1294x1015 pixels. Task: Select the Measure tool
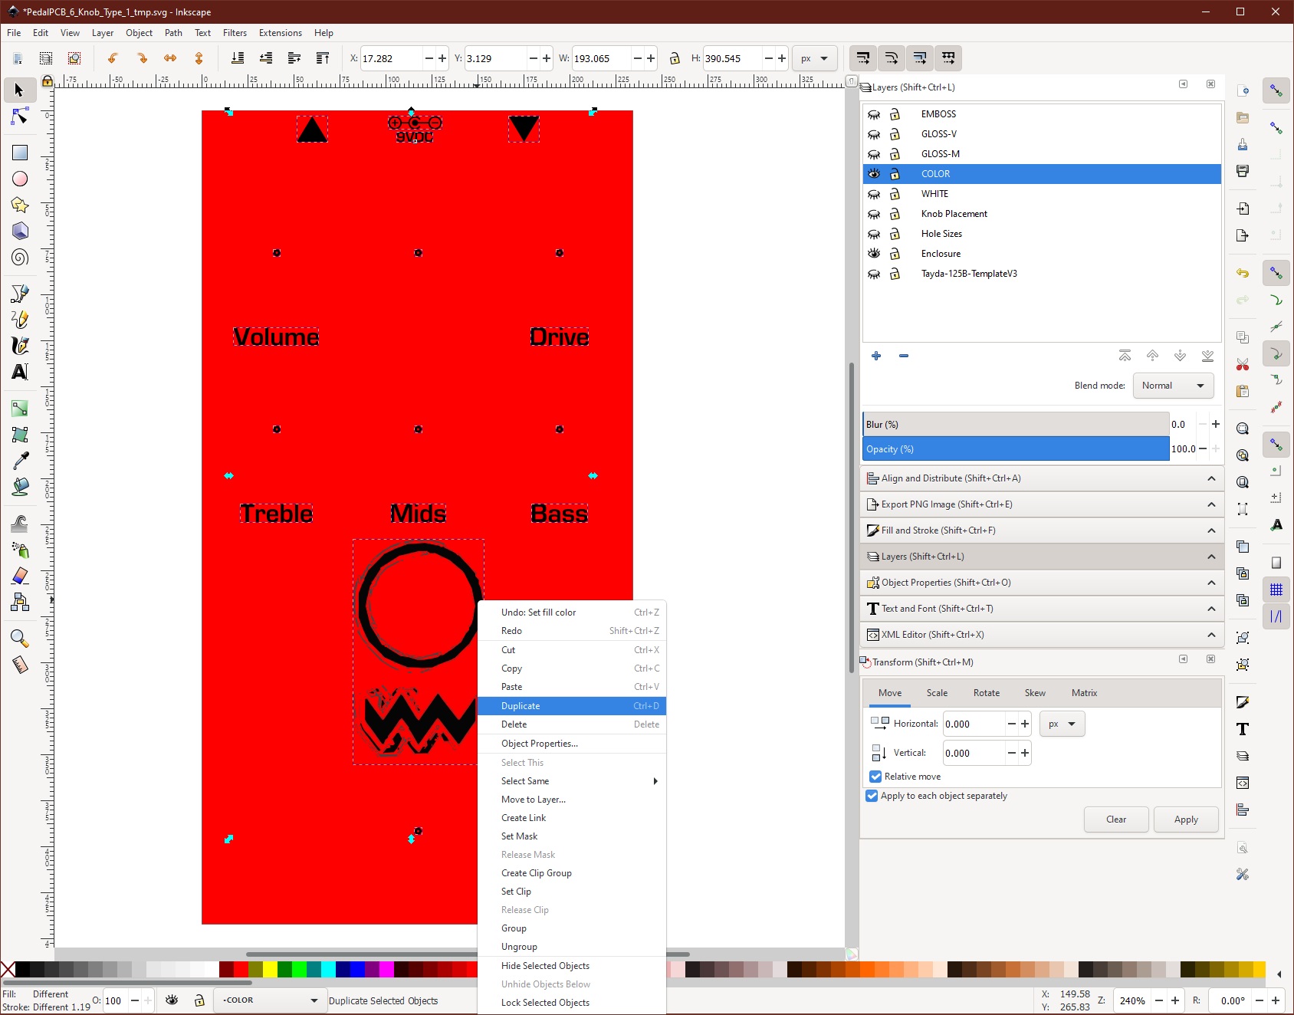pos(19,664)
